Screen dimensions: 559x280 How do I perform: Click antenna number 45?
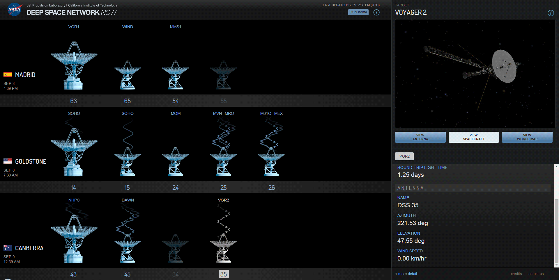point(127,274)
